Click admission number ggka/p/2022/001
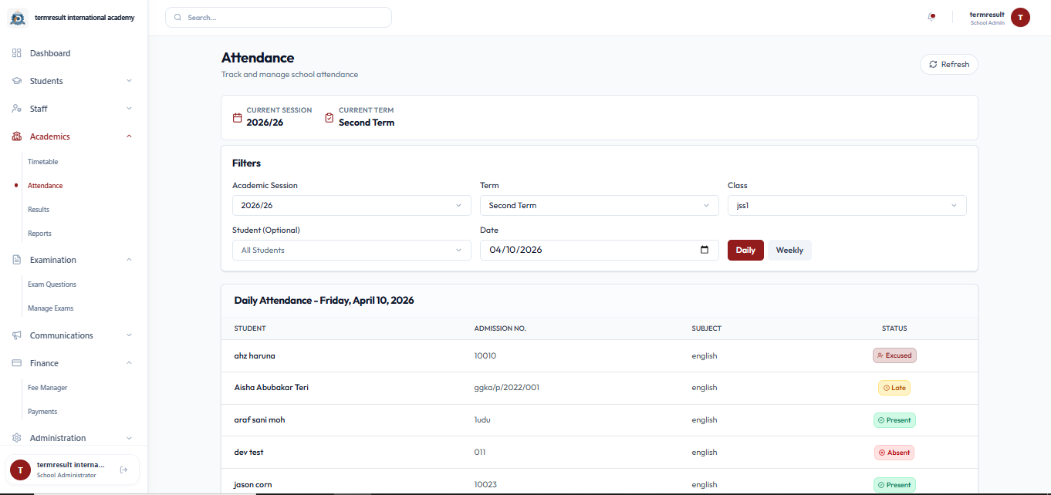 [506, 388]
